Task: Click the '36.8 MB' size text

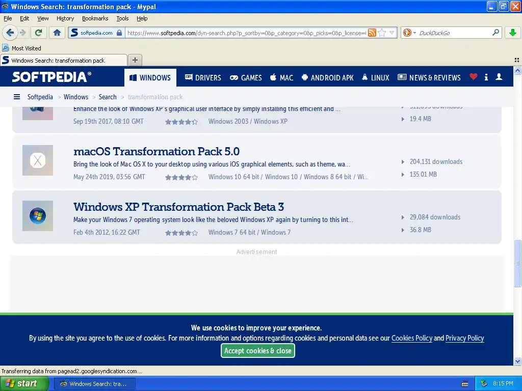Action: point(420,230)
